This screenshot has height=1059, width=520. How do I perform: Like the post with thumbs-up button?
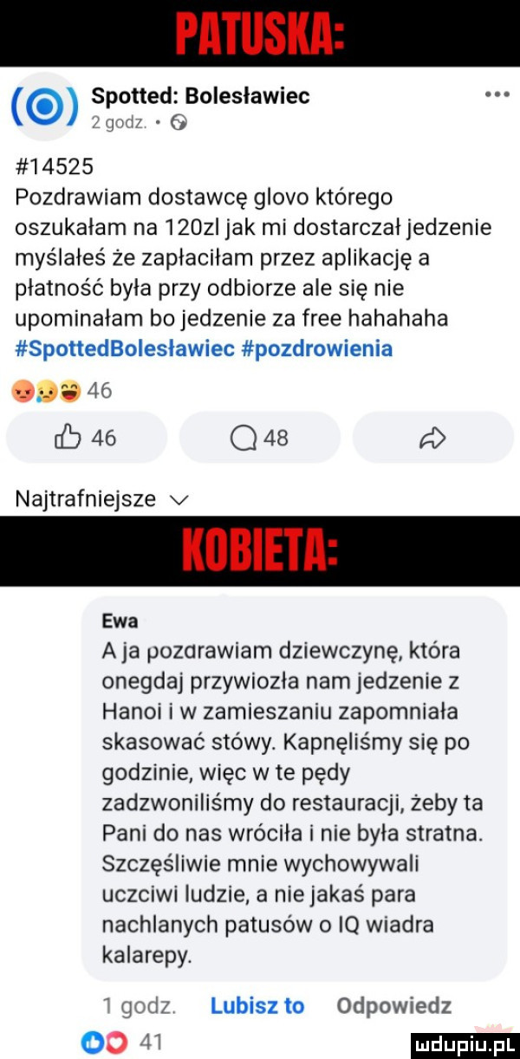click(x=86, y=438)
